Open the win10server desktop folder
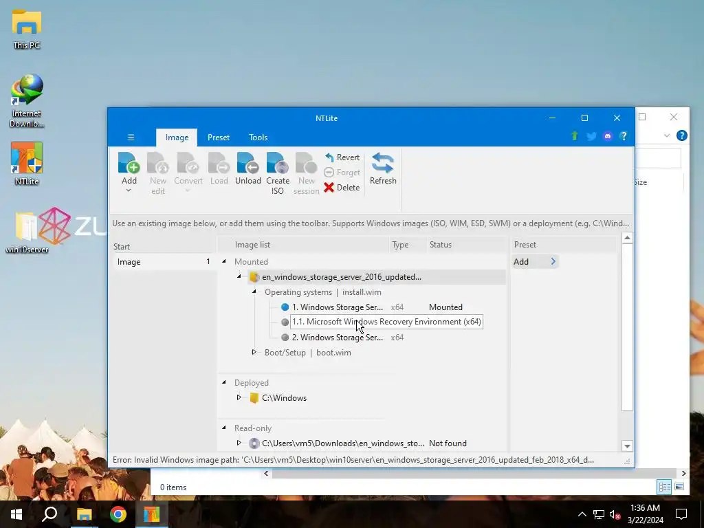704x528 pixels. click(x=27, y=232)
